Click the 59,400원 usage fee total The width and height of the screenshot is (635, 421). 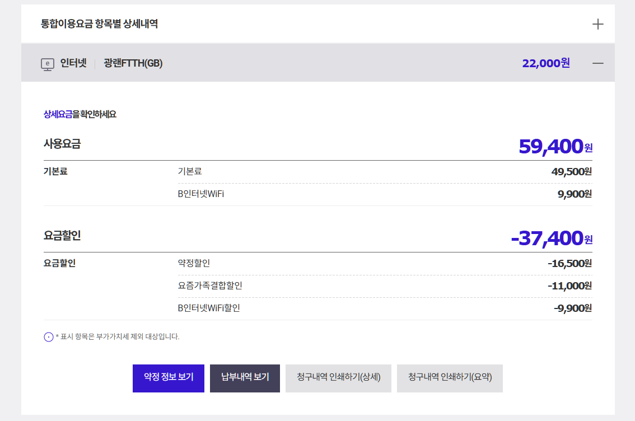(x=554, y=147)
